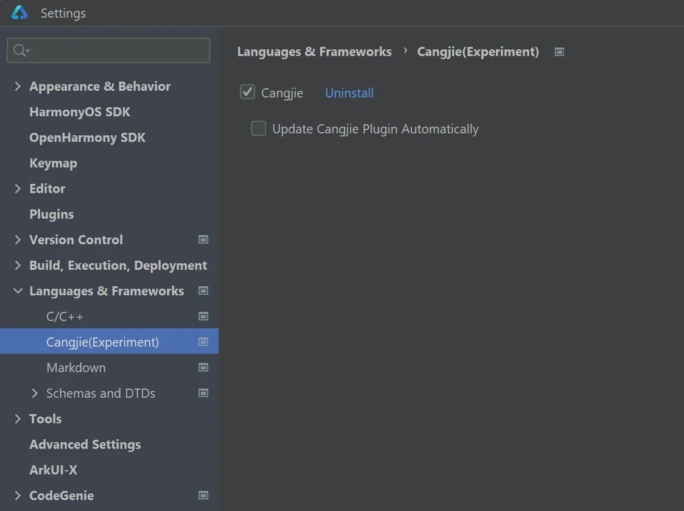Enable Update Cangjie Plugin Automatically

point(259,129)
